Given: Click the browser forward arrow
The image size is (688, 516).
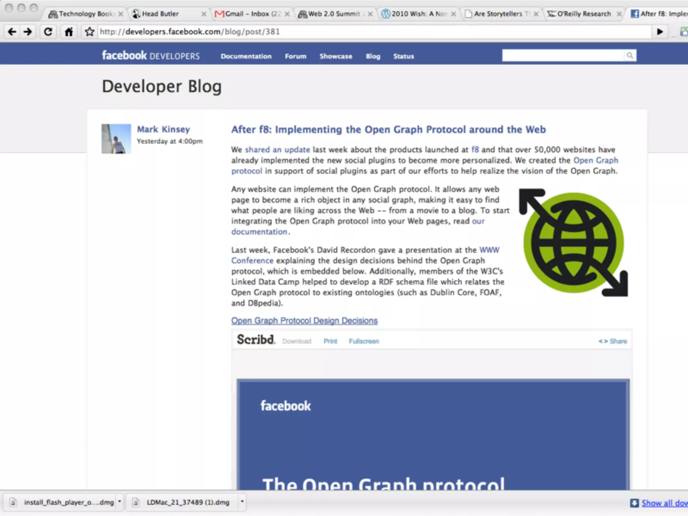Looking at the screenshot, I should coord(28,32).
